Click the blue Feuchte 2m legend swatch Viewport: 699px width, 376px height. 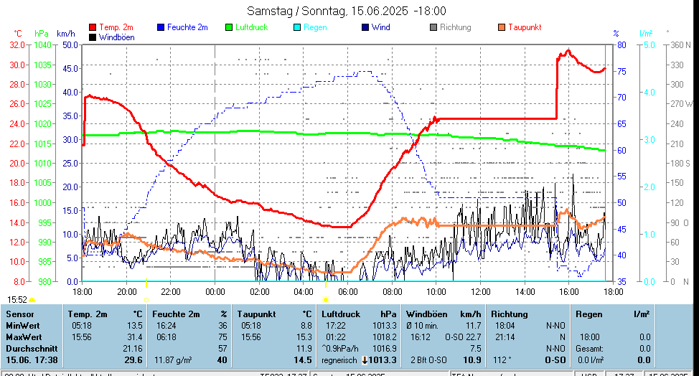pos(161,27)
